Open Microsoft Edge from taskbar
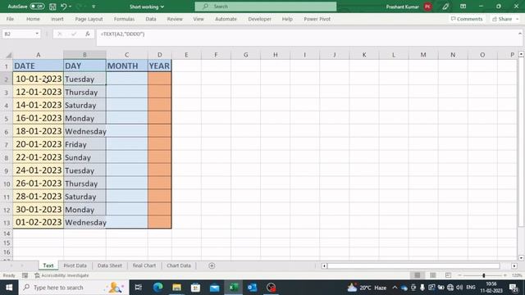The height and width of the screenshot is (295, 525). (157, 288)
